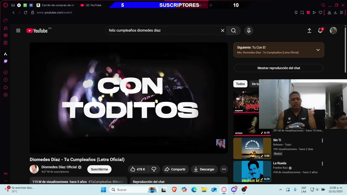347x195 pixels.
Task: Open YouTube notifications bell
Action: [x=320, y=31]
